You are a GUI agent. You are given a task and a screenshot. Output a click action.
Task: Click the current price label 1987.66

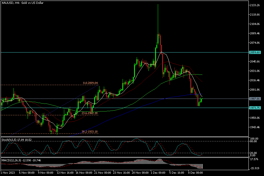pyautogui.click(x=255, y=99)
